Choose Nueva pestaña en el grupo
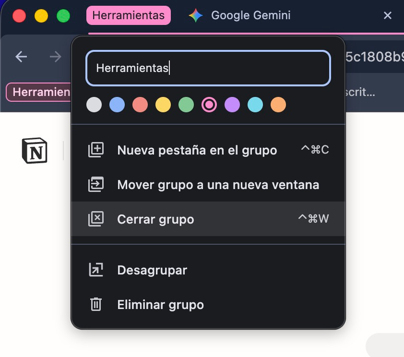The width and height of the screenshot is (404, 357). [208, 150]
